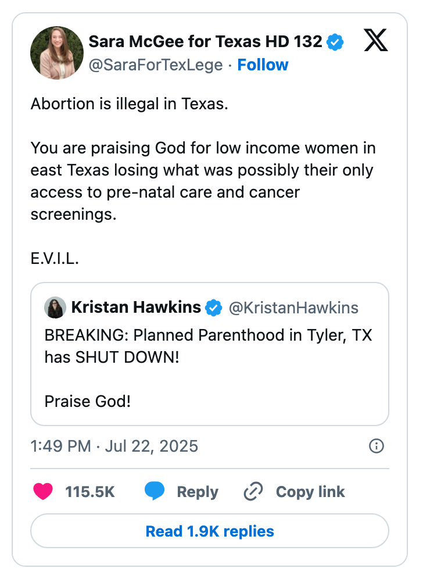Open the 1:49 PM Jul 22, 2025 timestamp
Image resolution: width=423 pixels, height=579 pixels.
pyautogui.click(x=114, y=446)
